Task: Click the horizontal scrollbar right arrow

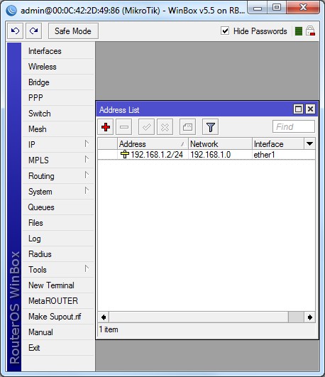Action: coord(309,317)
